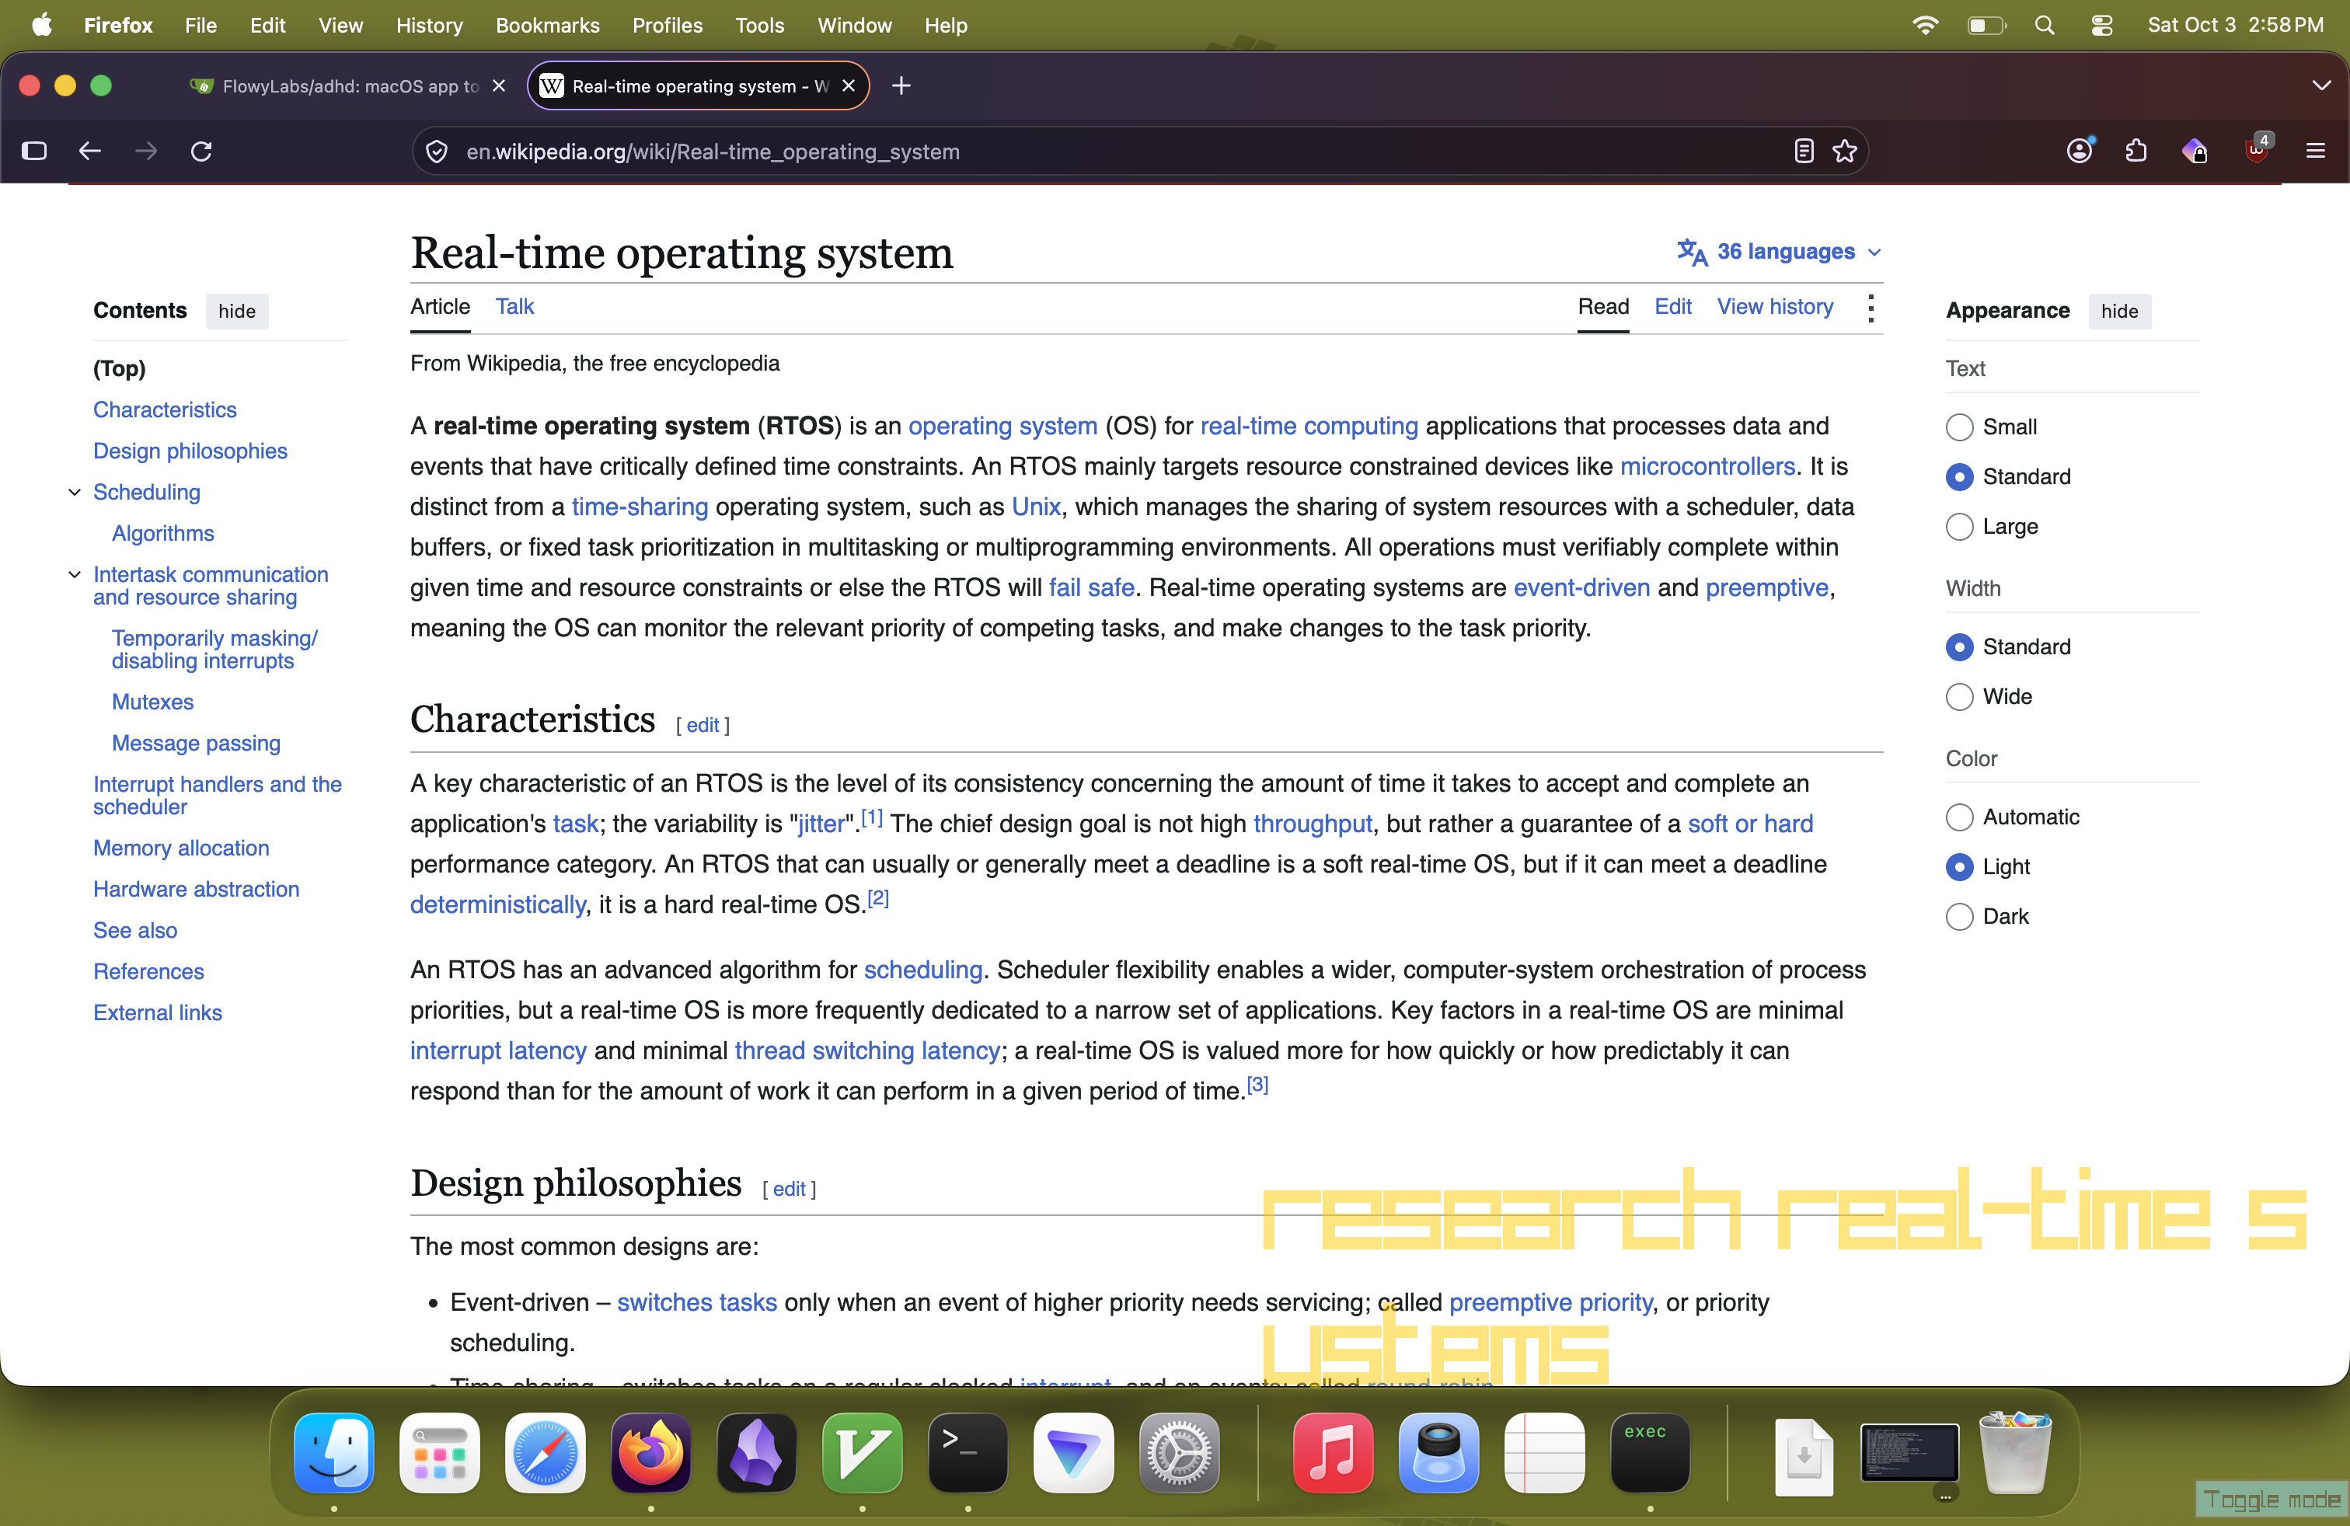The height and width of the screenshot is (1526, 2350).
Task: Open the Tools menu
Action: pyautogui.click(x=759, y=26)
